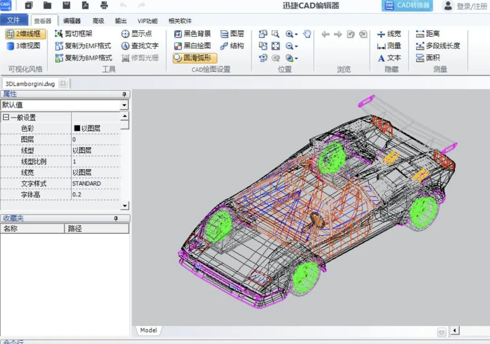The image size is (490, 344).
Task: Click Copy as EMF format (复制为EMF格式)
Action: click(83, 46)
